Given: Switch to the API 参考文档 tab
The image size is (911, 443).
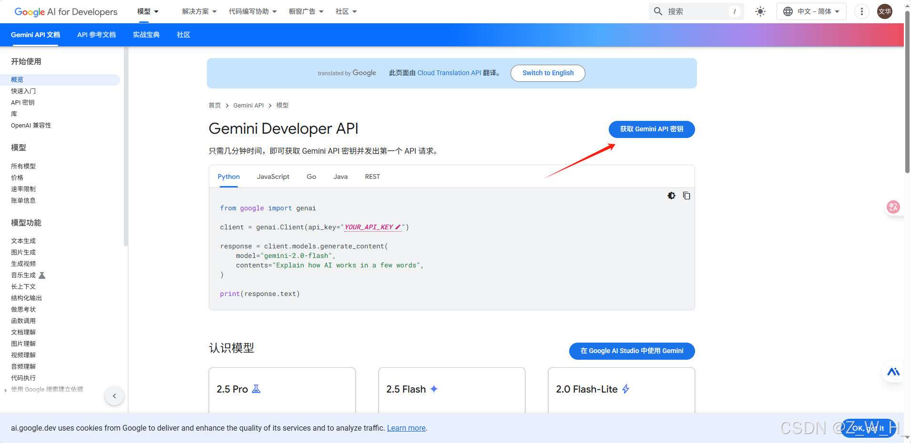Looking at the screenshot, I should (96, 35).
